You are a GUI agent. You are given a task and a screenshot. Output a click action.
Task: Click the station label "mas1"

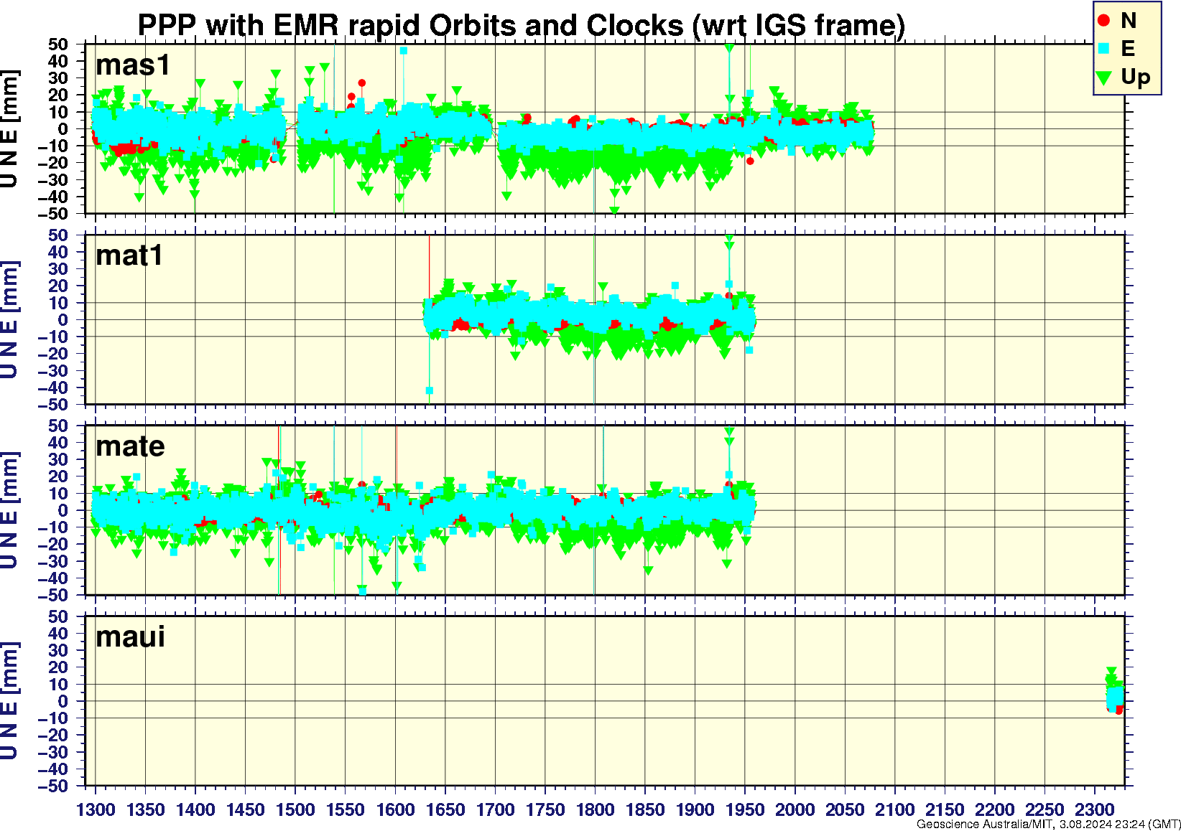click(133, 65)
